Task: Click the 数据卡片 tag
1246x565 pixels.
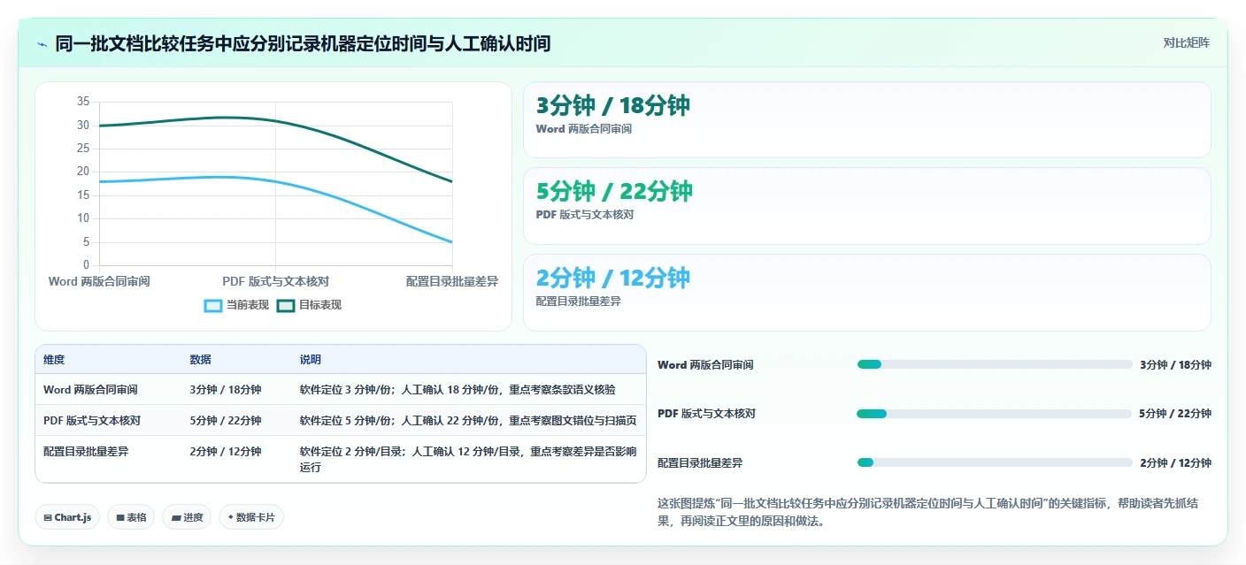Action: tap(251, 517)
